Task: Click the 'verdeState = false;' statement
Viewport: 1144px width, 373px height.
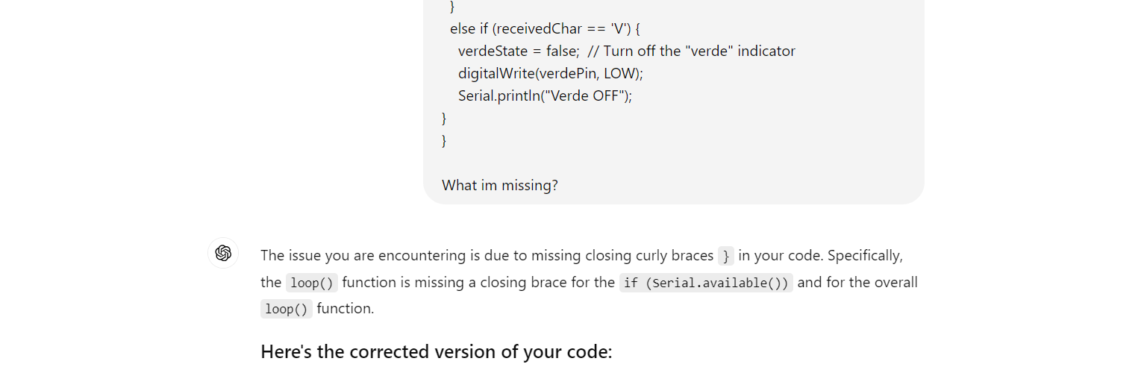Action: coord(519,51)
